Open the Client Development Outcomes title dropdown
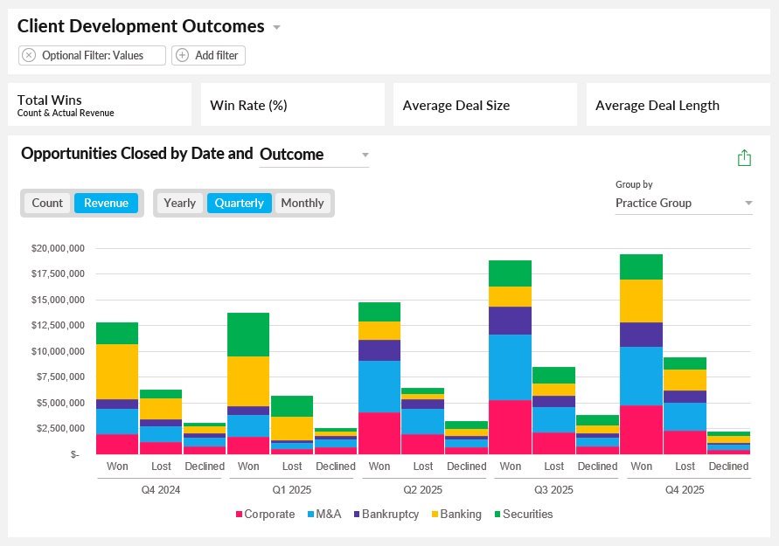Screen dimensions: 779x546 pyautogui.click(x=277, y=27)
